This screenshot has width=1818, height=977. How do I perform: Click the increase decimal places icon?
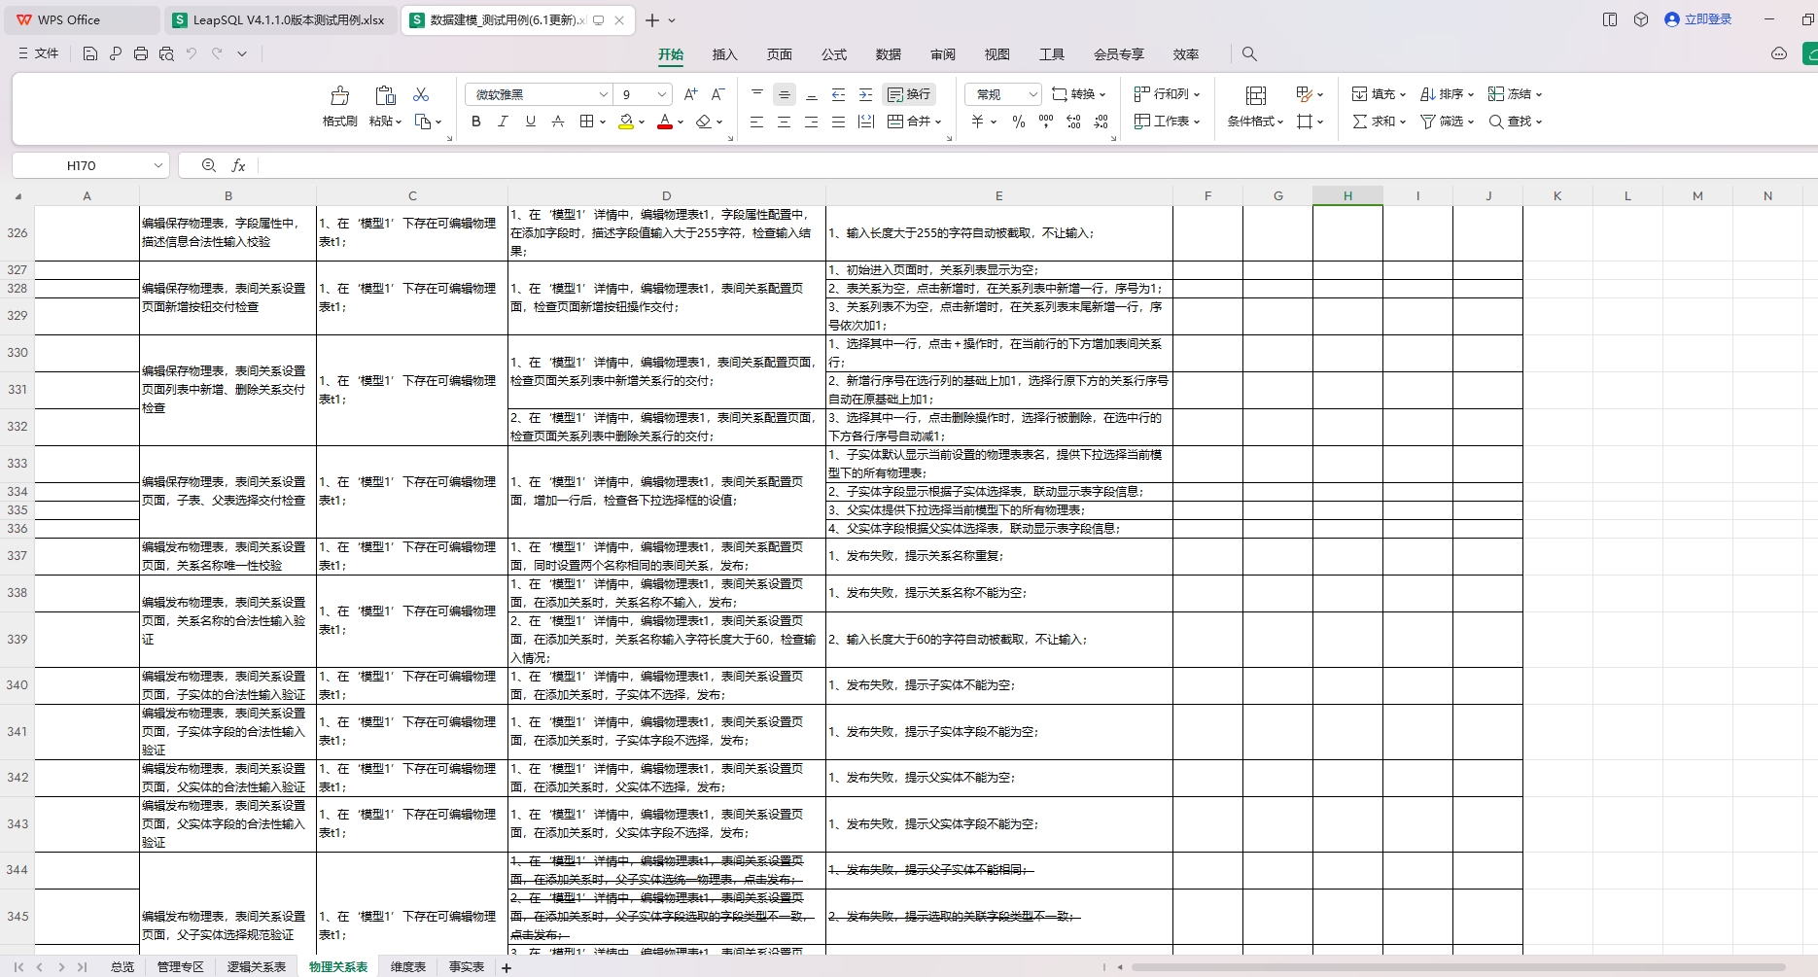click(x=1073, y=122)
